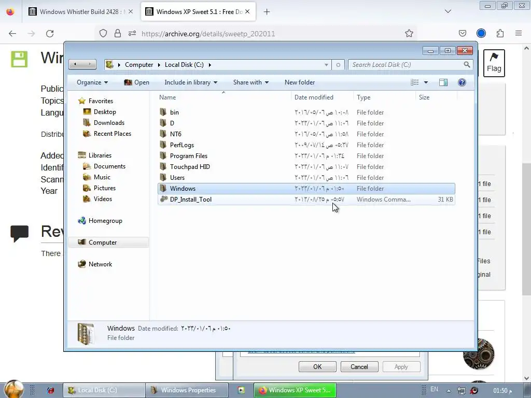Bookmark this page with the star
This screenshot has width=531, height=398.
click(409, 33)
